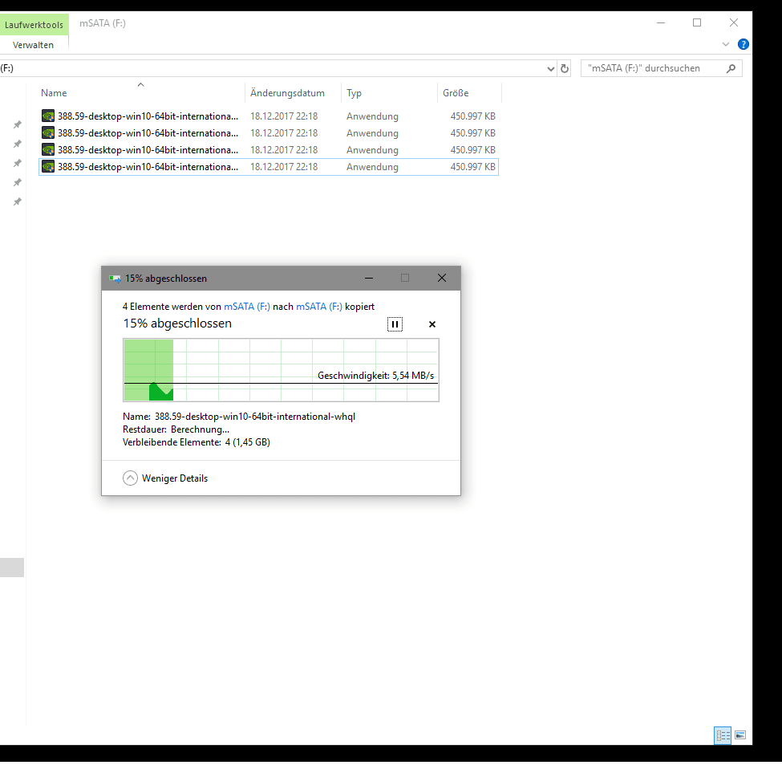The image size is (782, 769).
Task: Click the source mSATA (F:) link
Action: 247,307
